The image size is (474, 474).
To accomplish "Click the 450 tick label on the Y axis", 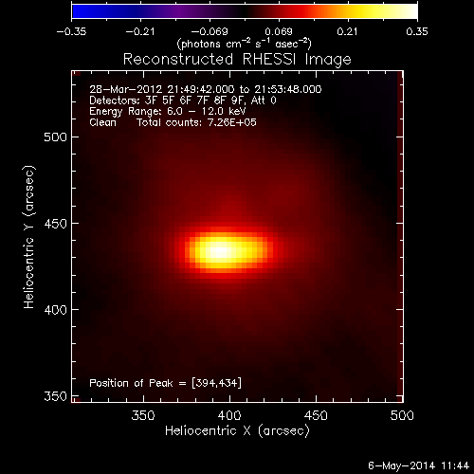I will [56, 224].
